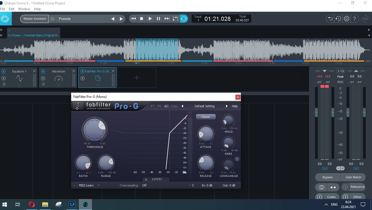Pause playback in the transport bar

click(x=158, y=19)
